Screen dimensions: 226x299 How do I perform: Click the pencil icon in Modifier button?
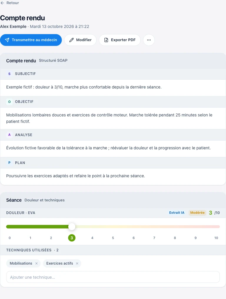point(72,40)
